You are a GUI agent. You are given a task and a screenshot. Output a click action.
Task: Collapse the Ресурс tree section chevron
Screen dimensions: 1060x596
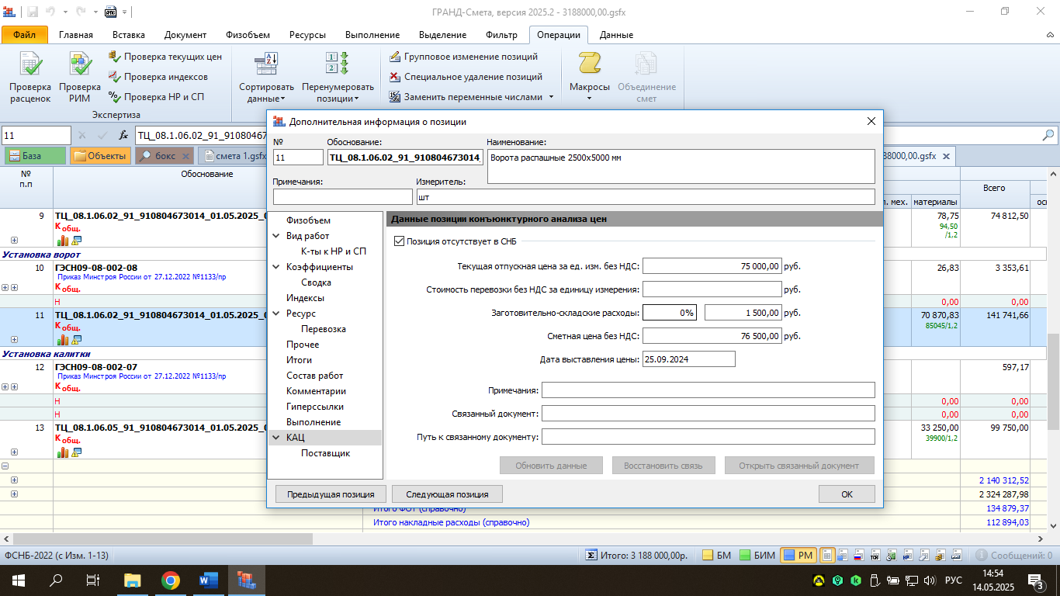pyautogui.click(x=276, y=314)
